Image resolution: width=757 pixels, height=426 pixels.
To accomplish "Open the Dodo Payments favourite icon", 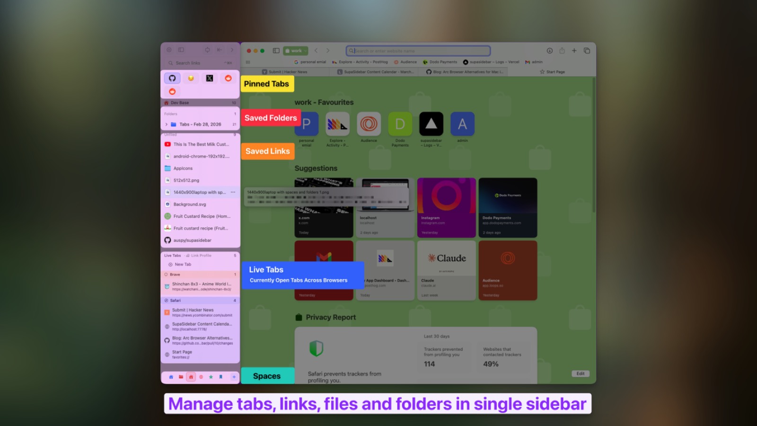I will point(400,124).
